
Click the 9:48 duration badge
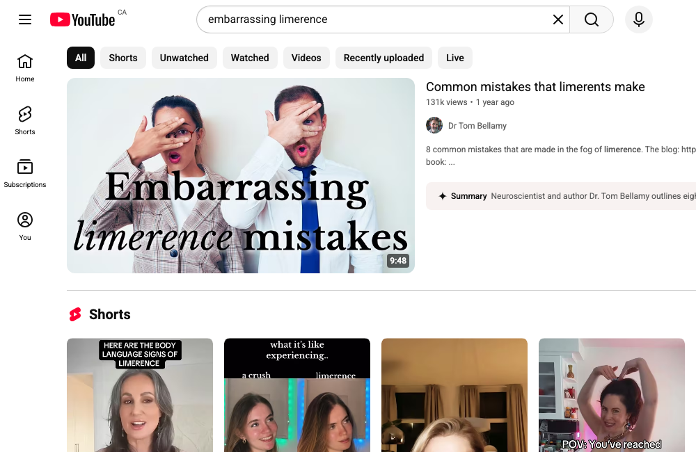click(398, 261)
